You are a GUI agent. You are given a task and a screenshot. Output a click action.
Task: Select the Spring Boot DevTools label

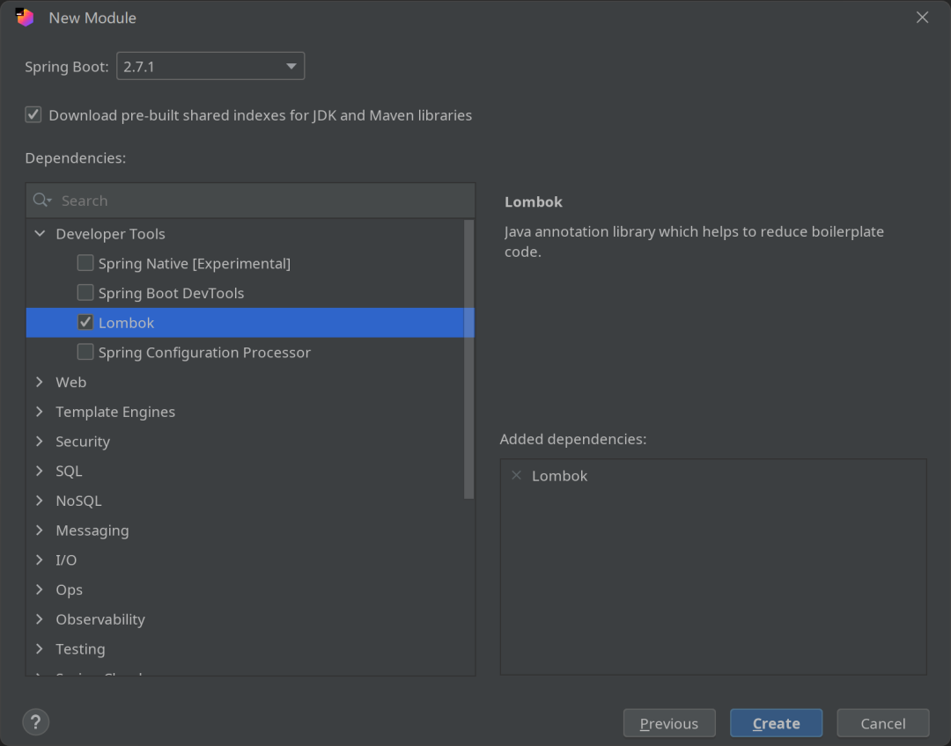click(x=171, y=293)
